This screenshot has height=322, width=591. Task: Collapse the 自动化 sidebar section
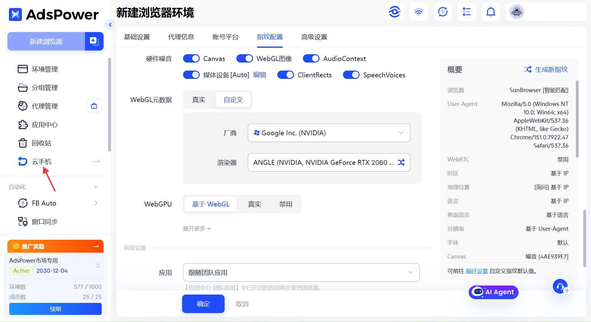(96, 187)
